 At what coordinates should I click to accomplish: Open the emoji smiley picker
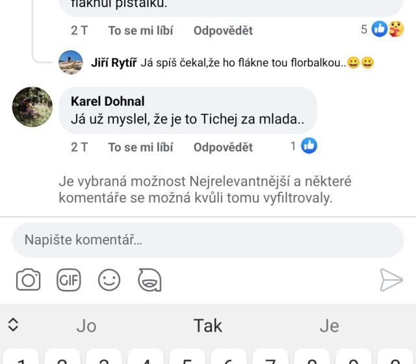[109, 280]
